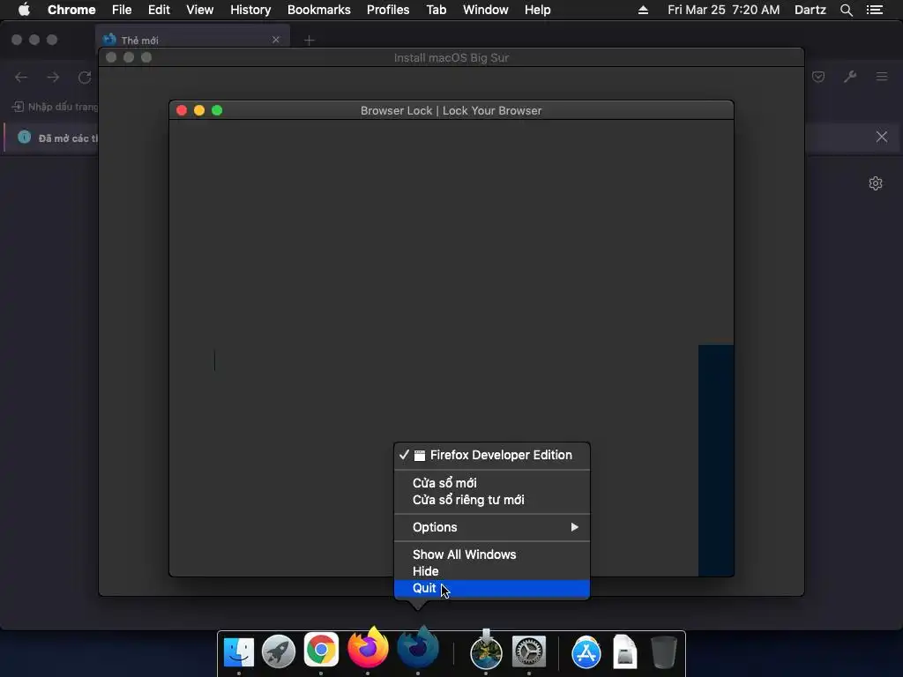Image resolution: width=903 pixels, height=677 pixels.
Task: Choose Cửa sổ riêng tư mới
Action: [x=492, y=500]
